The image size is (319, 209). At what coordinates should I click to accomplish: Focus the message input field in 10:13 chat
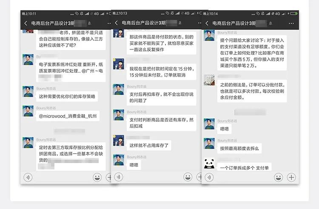[153, 177]
